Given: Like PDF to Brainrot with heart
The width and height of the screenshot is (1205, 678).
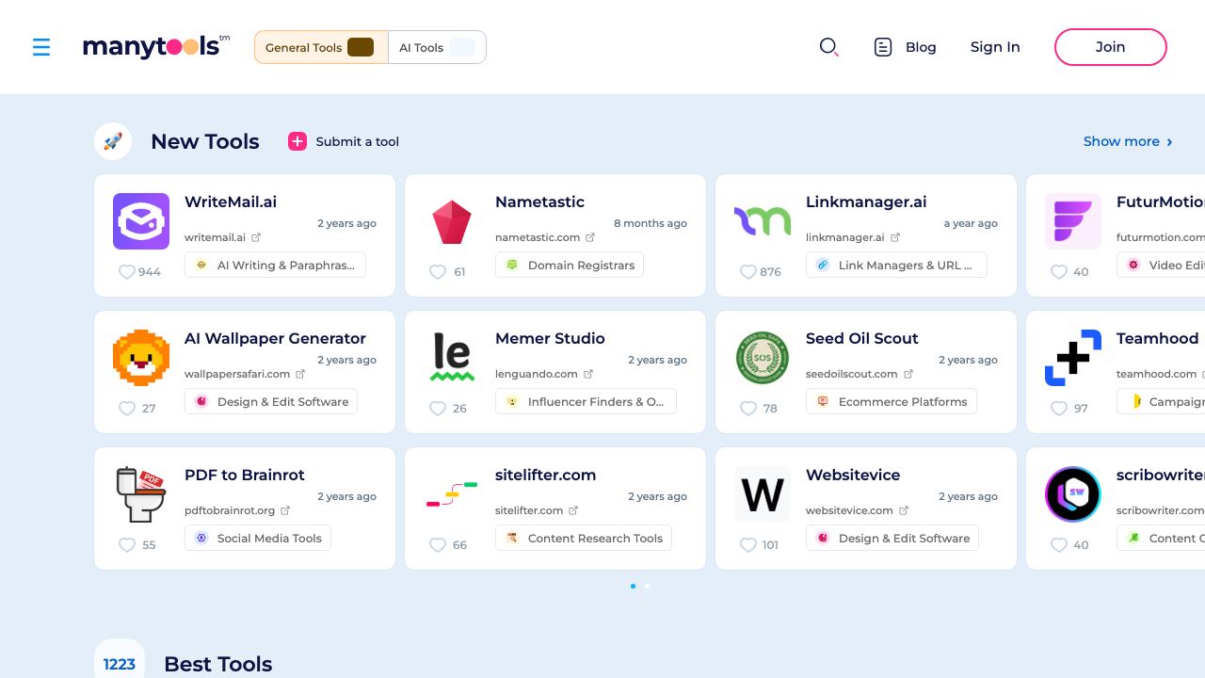Looking at the screenshot, I should (x=126, y=544).
